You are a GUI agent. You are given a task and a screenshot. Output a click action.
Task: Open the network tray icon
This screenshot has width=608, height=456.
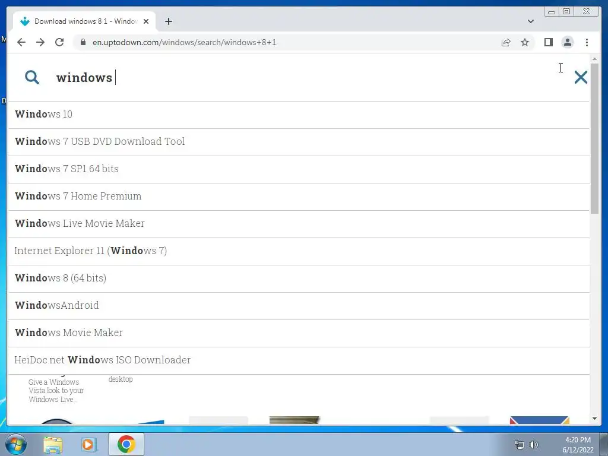(x=519, y=445)
